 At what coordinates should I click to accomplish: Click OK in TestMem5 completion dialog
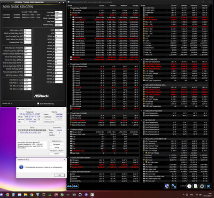[60, 175]
